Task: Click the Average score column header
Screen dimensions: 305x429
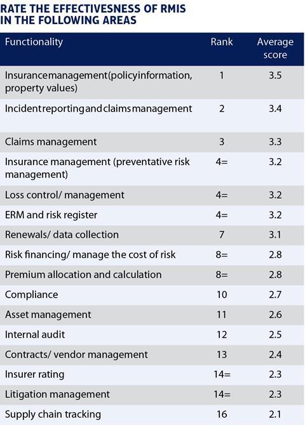Action: click(275, 48)
